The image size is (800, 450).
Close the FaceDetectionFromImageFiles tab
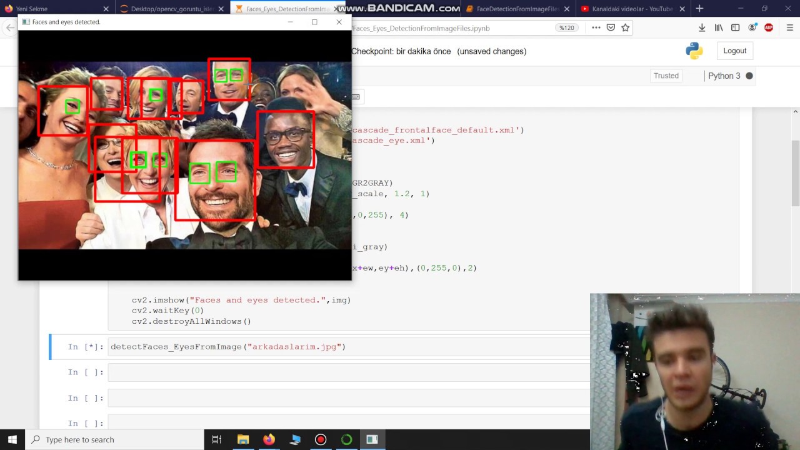(566, 9)
